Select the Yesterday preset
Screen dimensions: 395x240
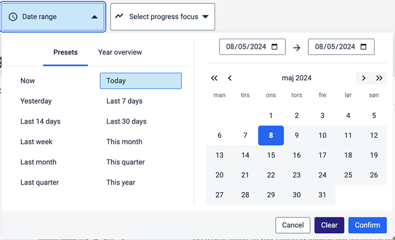click(36, 101)
